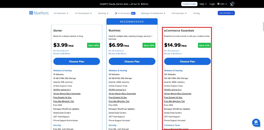The image size is (264, 130).
Task: Click the Starter plan title
Action: (x=58, y=31)
